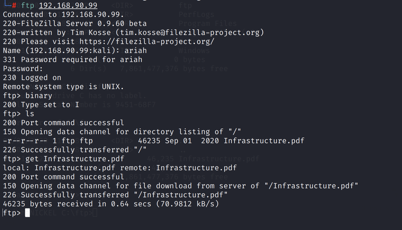Click the 'get Infrastructure.pdf' command
The width and height of the screenshot is (402, 230).
point(75,159)
